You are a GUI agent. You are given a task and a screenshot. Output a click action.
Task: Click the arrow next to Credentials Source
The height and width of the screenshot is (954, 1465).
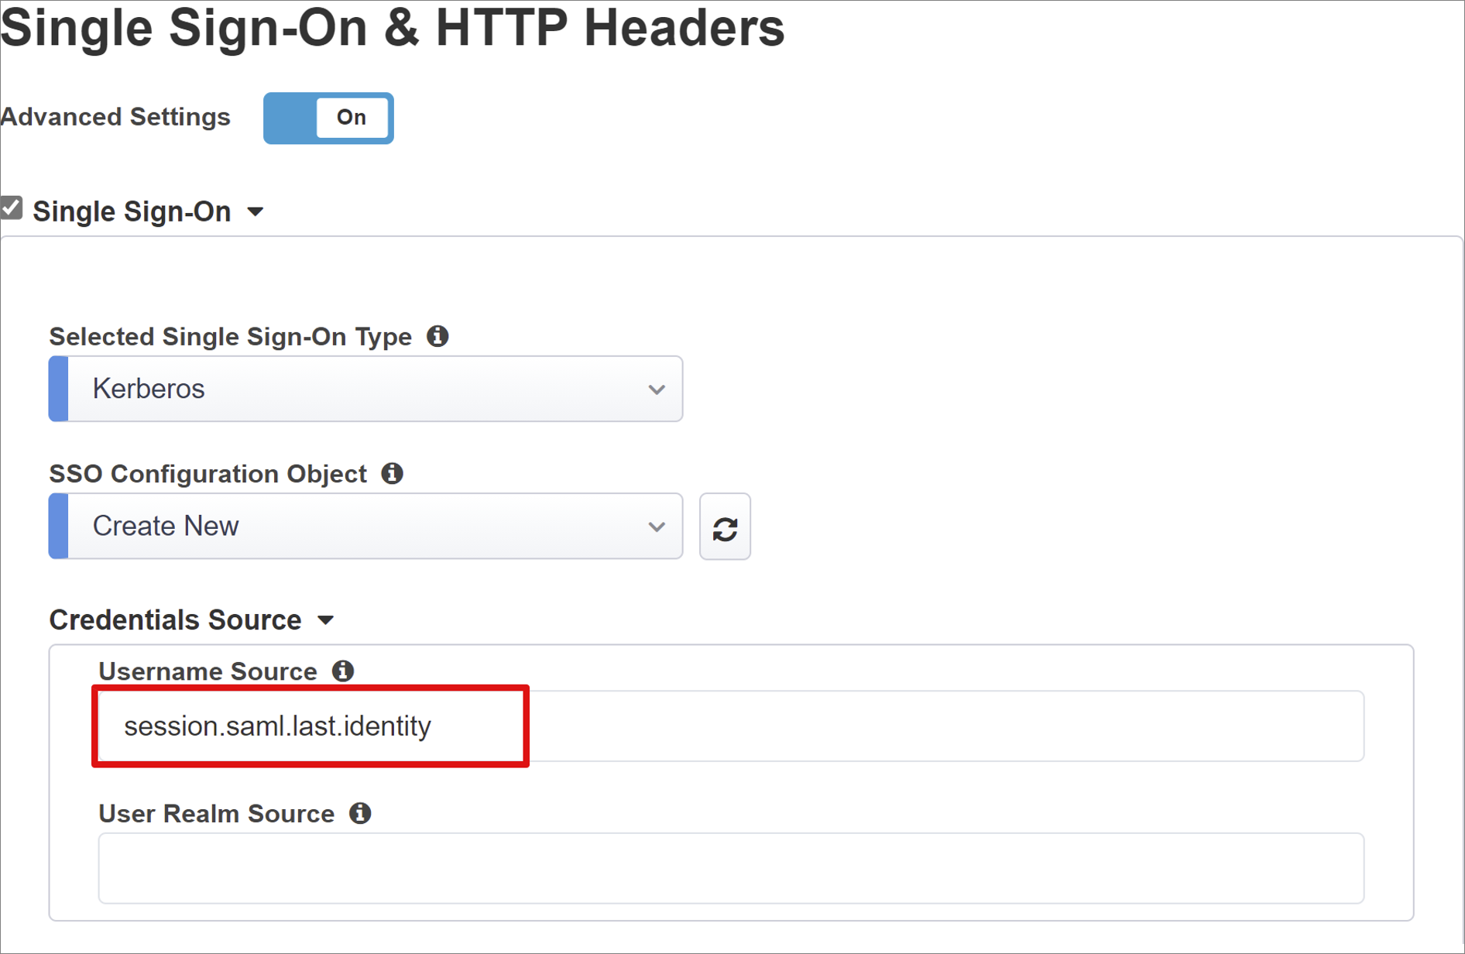(x=327, y=620)
